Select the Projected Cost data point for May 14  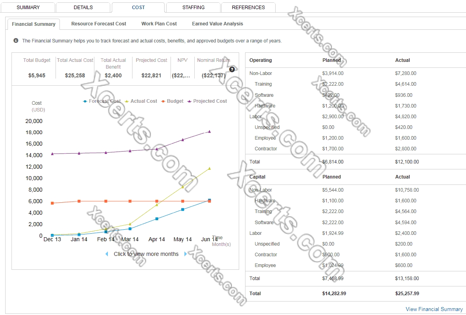point(183,140)
